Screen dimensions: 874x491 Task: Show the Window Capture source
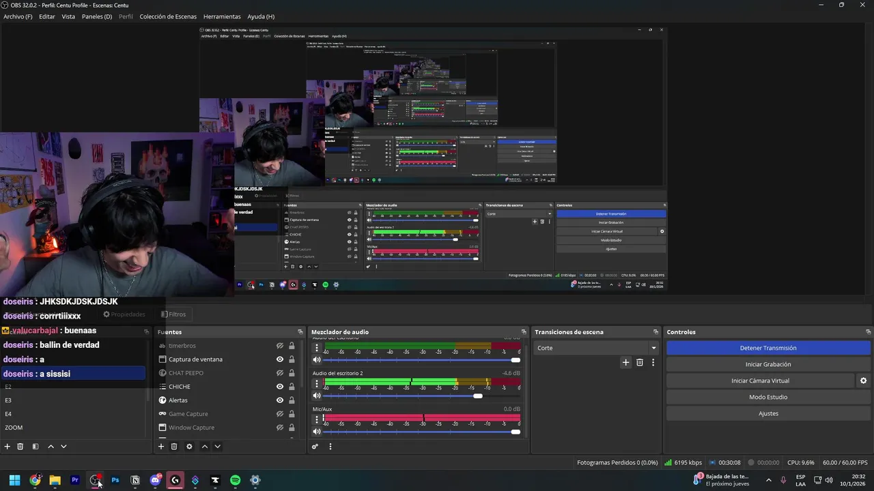280,428
